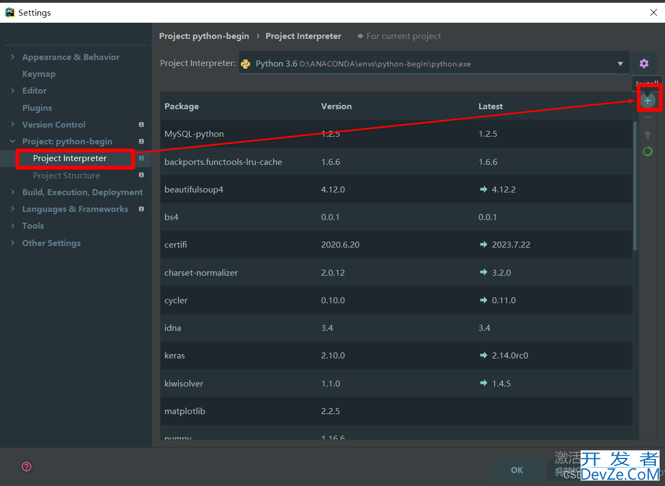Click latest version 2023.7.22 for certifi
The image size is (665, 486).
pos(511,245)
